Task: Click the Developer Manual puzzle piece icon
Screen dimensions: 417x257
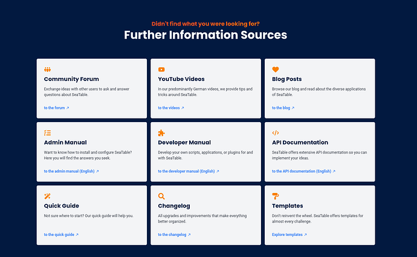Action: [x=161, y=133]
